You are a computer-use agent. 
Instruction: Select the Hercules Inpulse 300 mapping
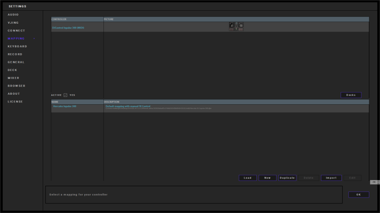[65, 106]
